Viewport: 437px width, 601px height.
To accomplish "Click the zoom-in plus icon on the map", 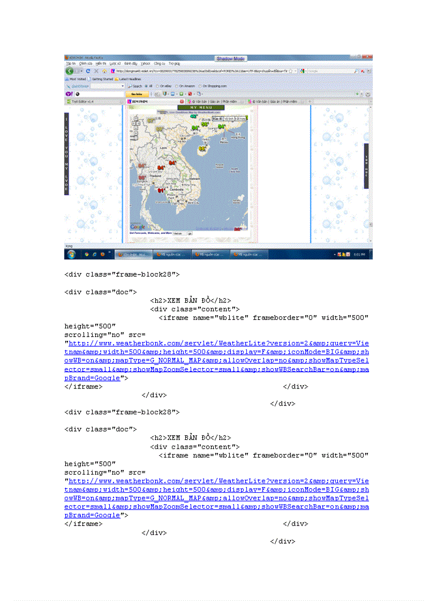I will tap(135, 133).
